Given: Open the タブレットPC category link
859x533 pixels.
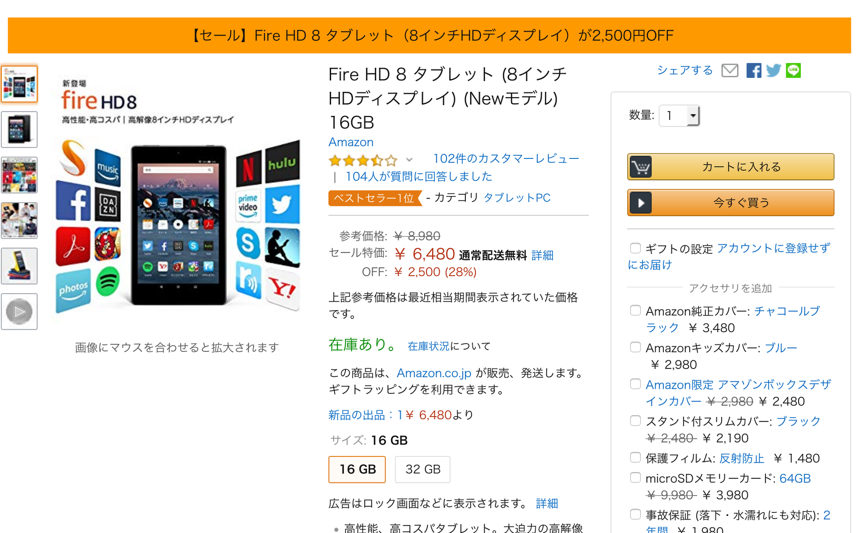Looking at the screenshot, I should click(x=517, y=198).
